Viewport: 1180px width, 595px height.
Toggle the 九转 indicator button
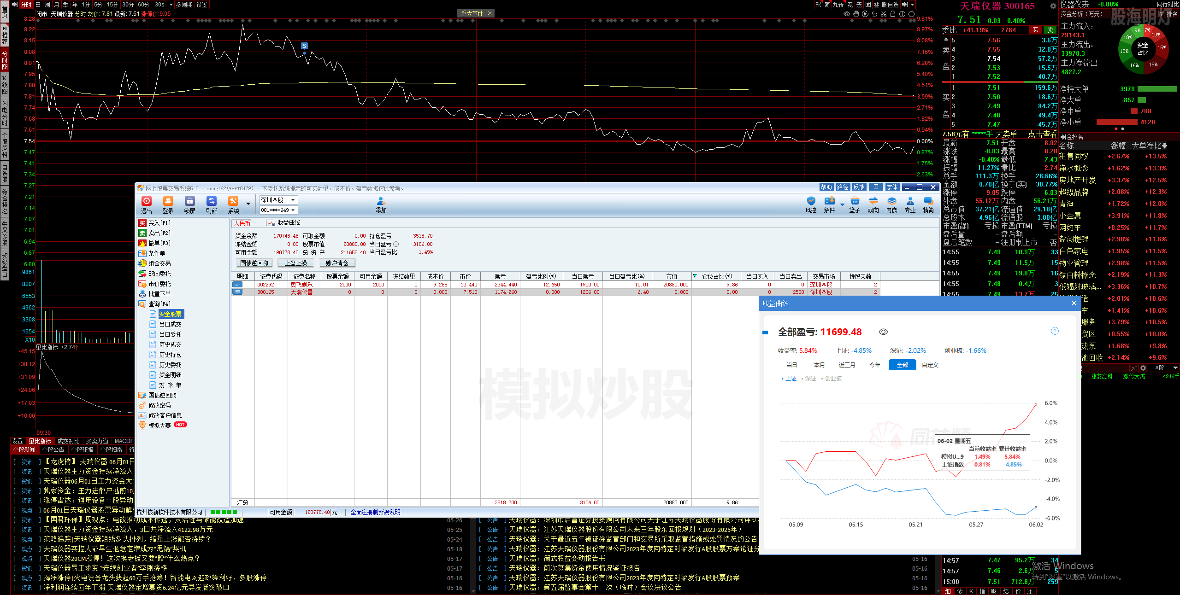[x=838, y=5]
